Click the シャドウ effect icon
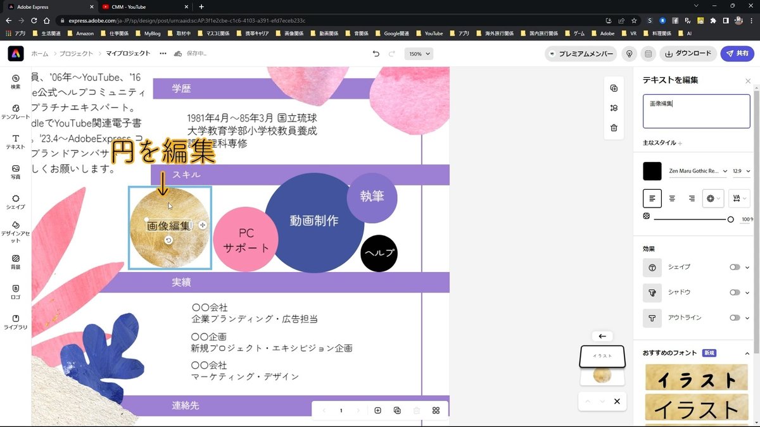 [x=652, y=292]
